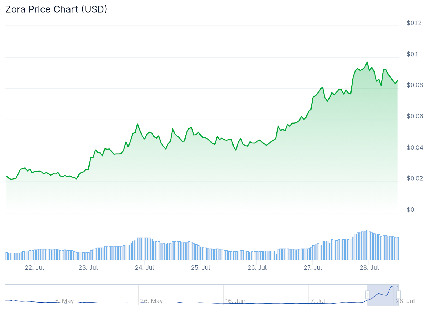
Task: Click the shaded navigator selection window
Action: click(x=383, y=295)
